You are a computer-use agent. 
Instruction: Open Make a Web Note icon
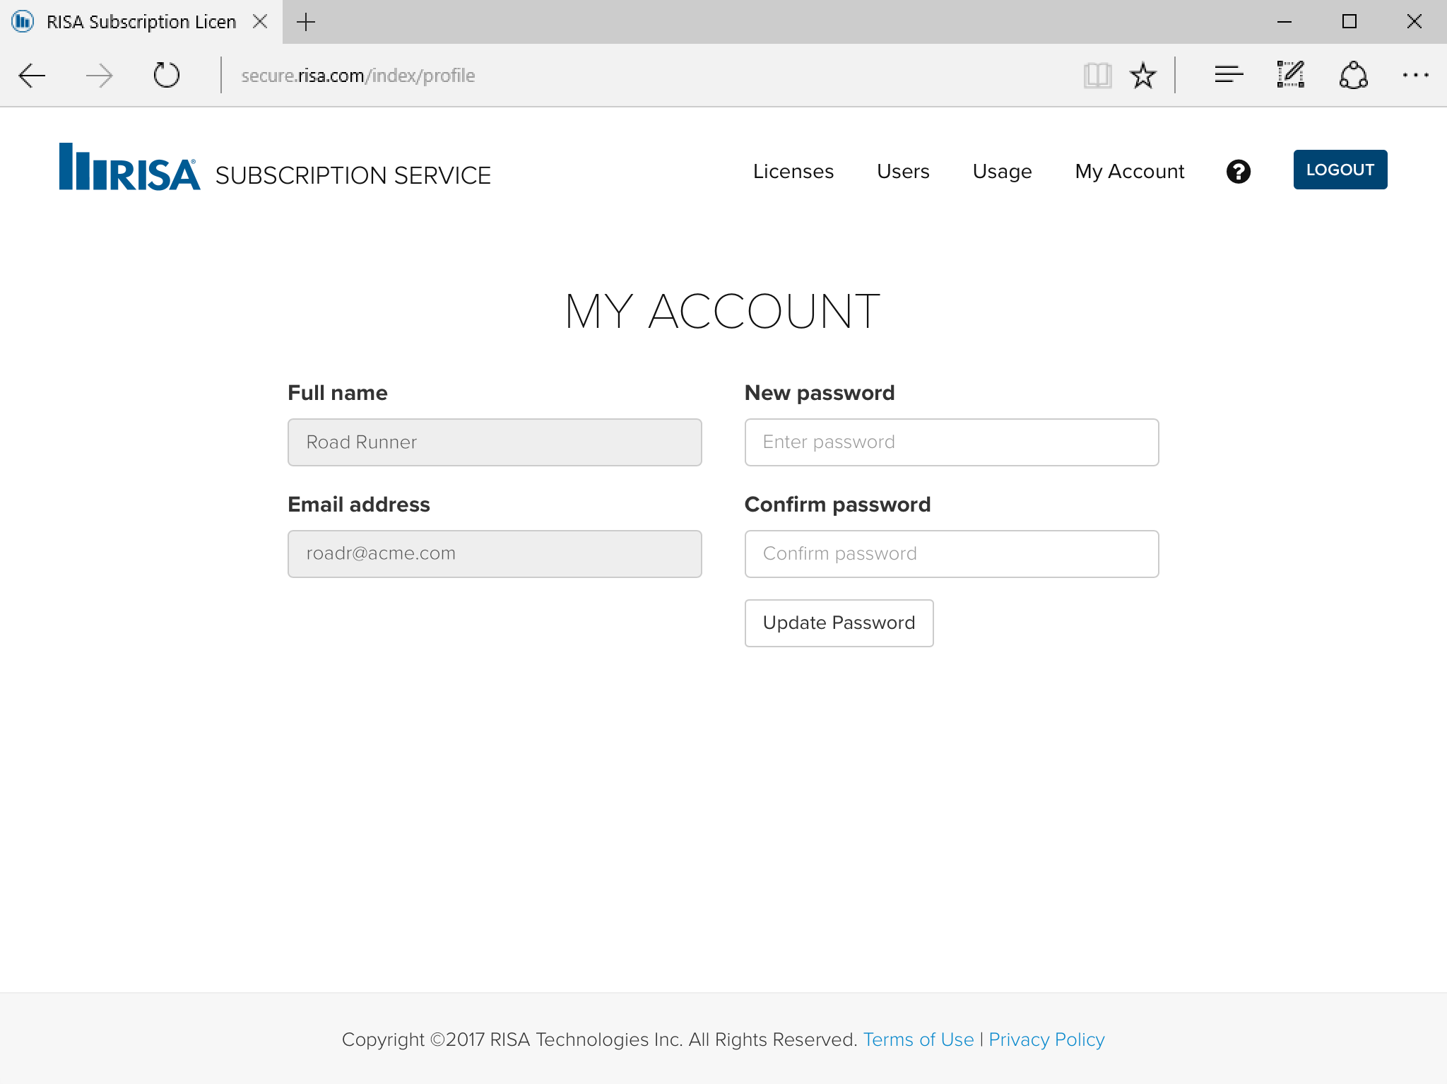coord(1290,74)
